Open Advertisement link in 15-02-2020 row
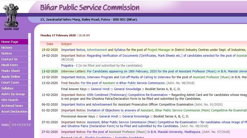The image size is (247, 138). pyautogui.click(x=97, y=50)
